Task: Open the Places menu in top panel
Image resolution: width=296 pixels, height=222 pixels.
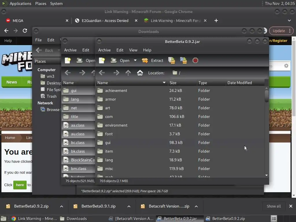Action: 41,3
